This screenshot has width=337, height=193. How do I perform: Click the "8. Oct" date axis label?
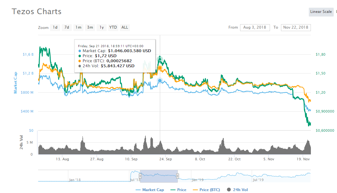[x=200, y=159]
